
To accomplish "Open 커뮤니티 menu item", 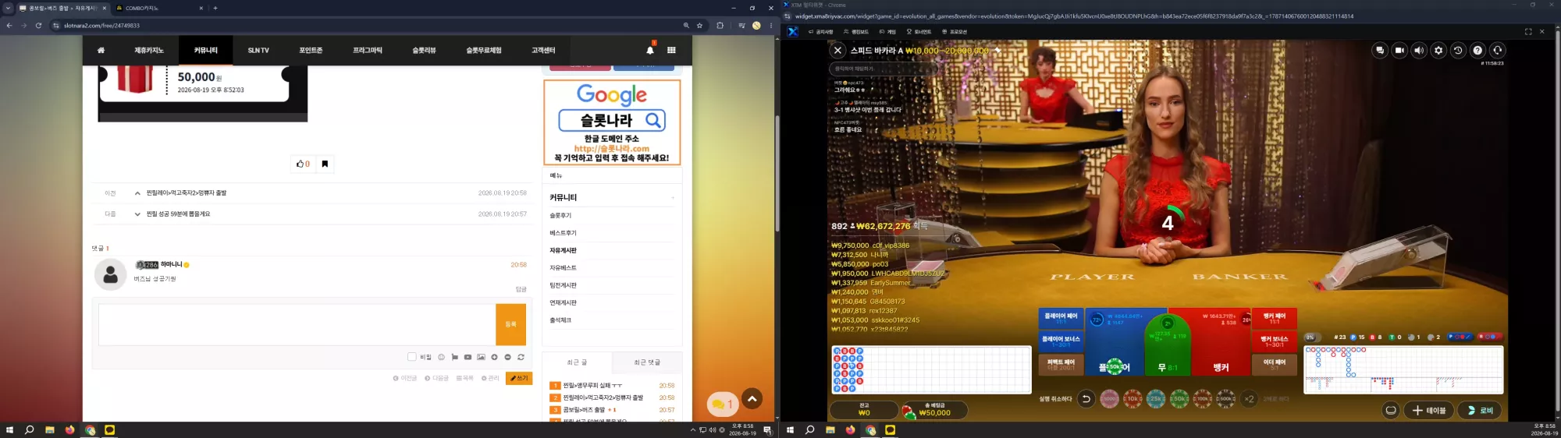I will pyautogui.click(x=206, y=50).
